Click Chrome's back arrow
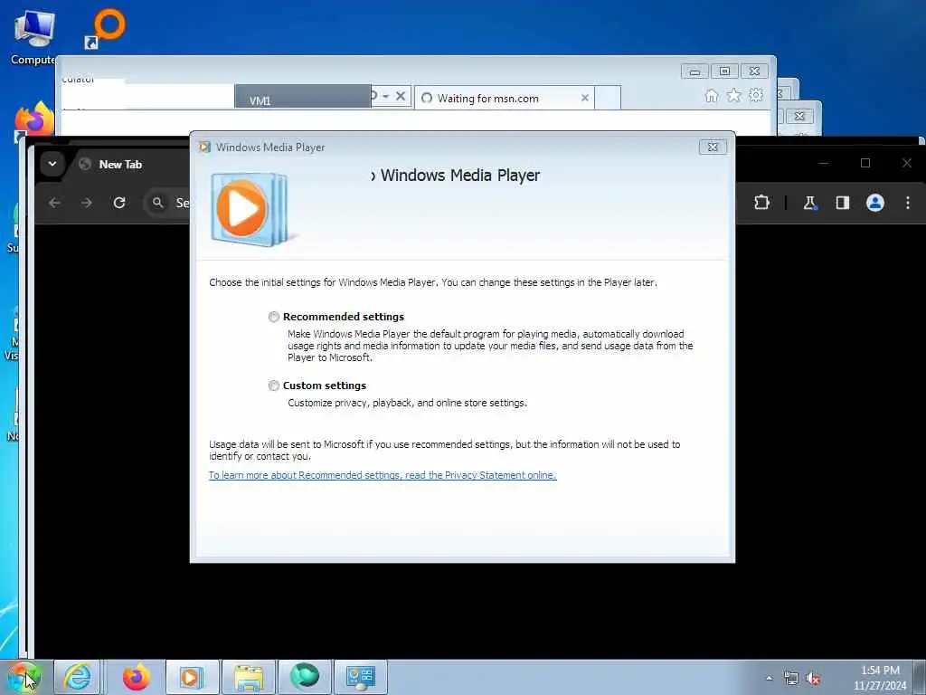The height and width of the screenshot is (695, 926). [54, 203]
